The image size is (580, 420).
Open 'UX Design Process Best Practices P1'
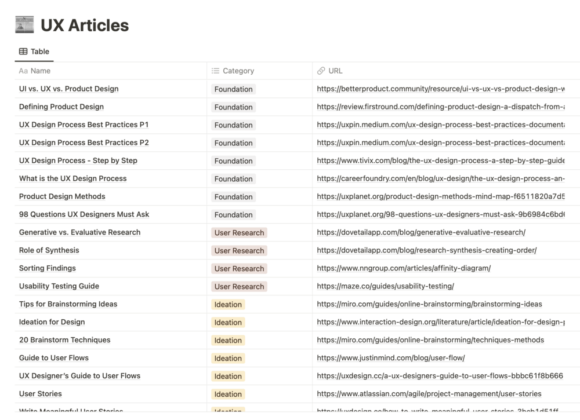(x=84, y=125)
